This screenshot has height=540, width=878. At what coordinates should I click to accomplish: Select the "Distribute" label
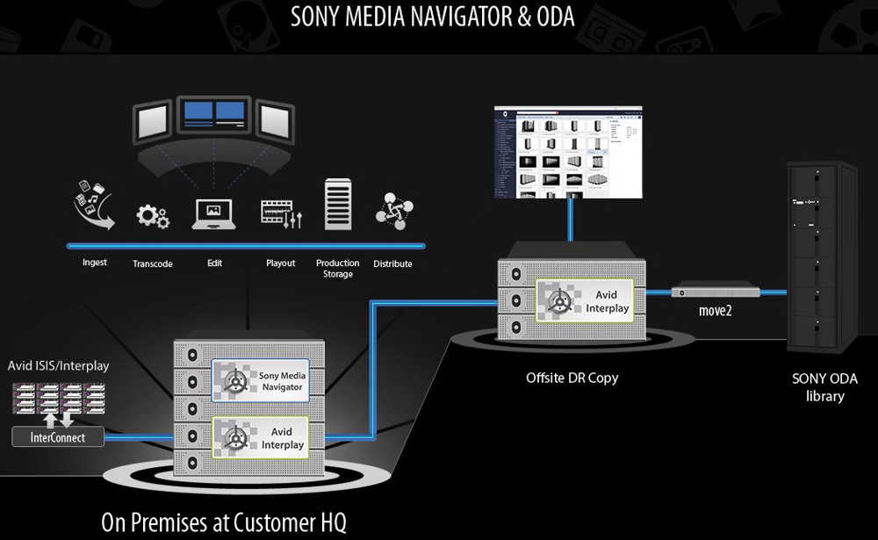pyautogui.click(x=392, y=263)
